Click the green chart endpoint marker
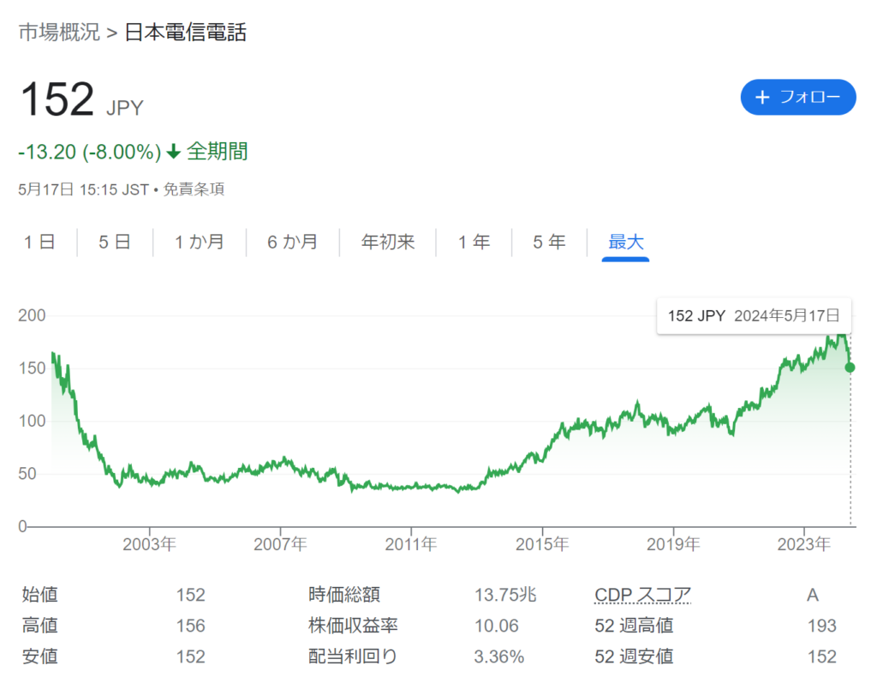The width and height of the screenshot is (877, 695). click(x=850, y=368)
